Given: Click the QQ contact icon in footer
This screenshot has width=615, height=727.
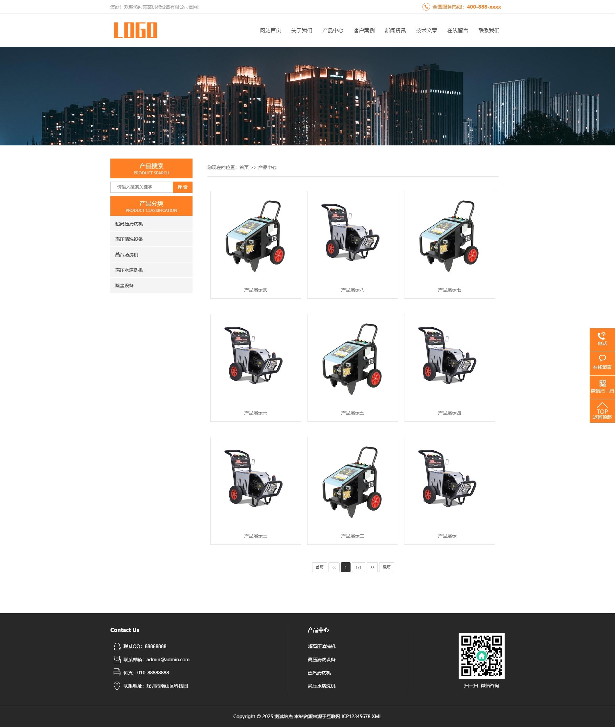Looking at the screenshot, I should [x=117, y=646].
